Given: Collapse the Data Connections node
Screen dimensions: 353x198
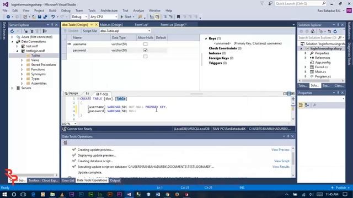Looking at the screenshot, I should (12, 42).
